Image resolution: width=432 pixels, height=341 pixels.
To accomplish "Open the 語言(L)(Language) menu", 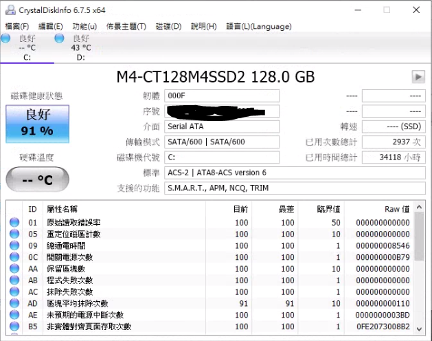I will coord(259,27).
